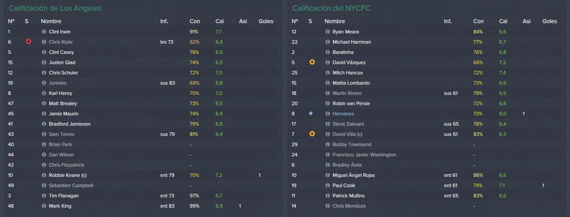Sort Los Angeles players by Nombre header

point(51,22)
